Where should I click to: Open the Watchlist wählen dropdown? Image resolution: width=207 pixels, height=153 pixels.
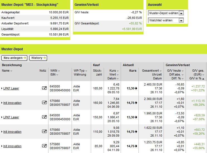181,20
